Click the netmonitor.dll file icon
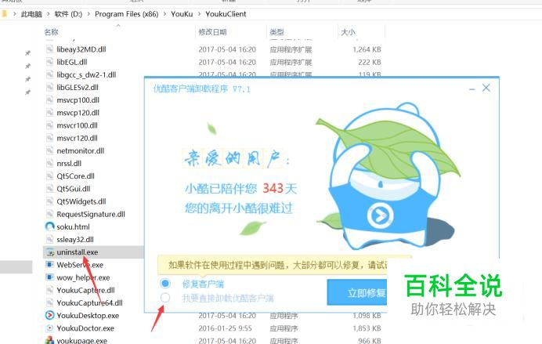The width and height of the screenshot is (542, 344). point(50,150)
